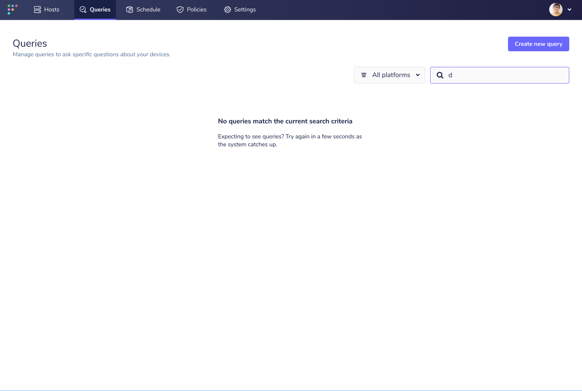The image size is (582, 391).
Task: Click the Queries checkmark icon
Action: click(83, 9)
